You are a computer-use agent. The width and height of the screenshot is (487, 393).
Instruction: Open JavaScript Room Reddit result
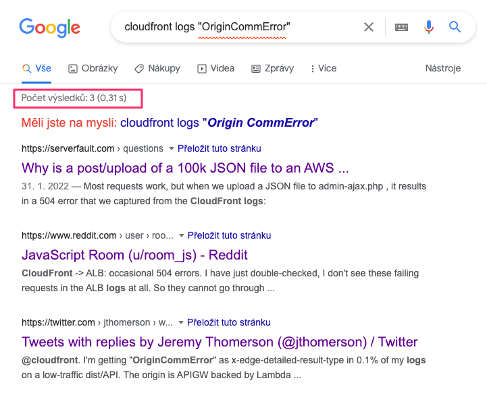(134, 255)
